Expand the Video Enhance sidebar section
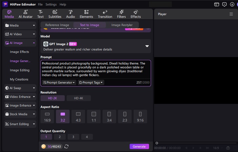238x152 pixels. click(x=20, y=97)
